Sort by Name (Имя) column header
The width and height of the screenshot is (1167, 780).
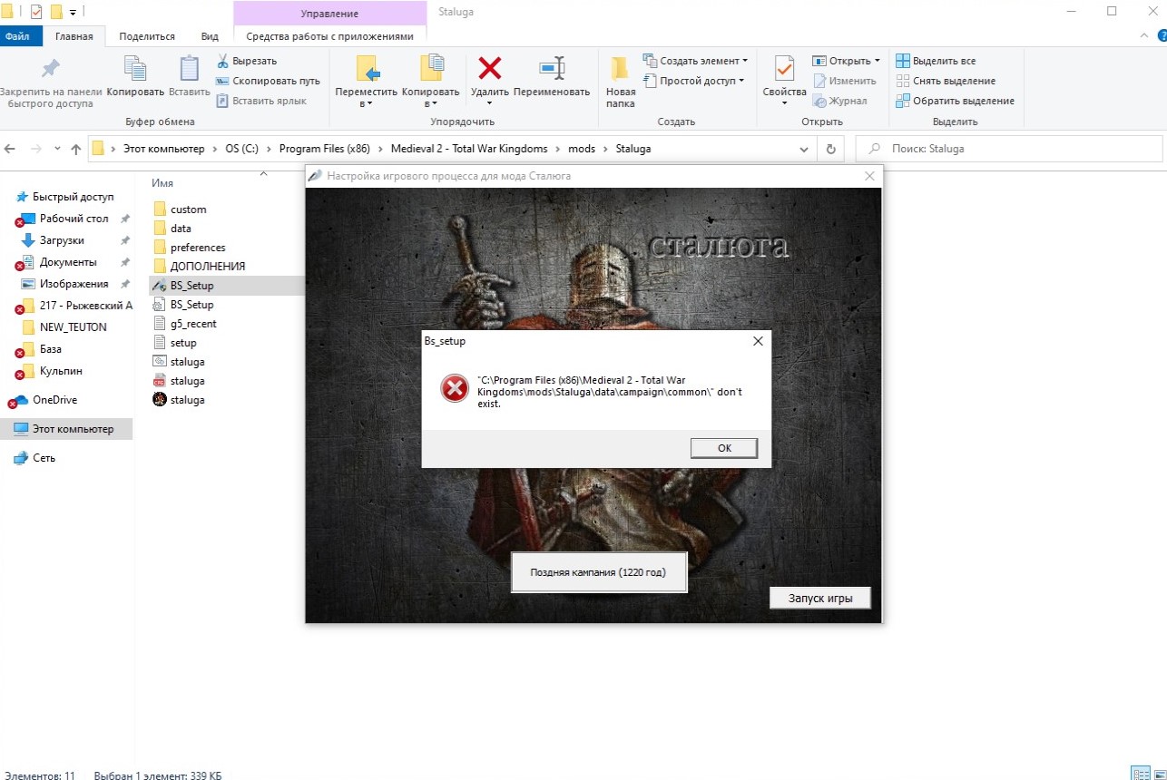(162, 183)
